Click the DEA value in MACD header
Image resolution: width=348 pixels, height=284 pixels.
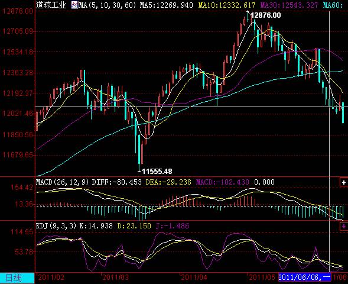click(168, 182)
